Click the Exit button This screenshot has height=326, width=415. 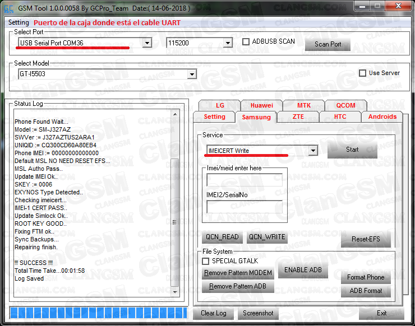point(382,313)
